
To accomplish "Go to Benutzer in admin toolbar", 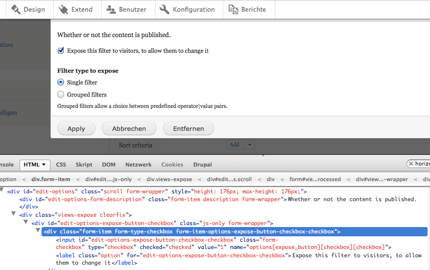I will point(128,9).
